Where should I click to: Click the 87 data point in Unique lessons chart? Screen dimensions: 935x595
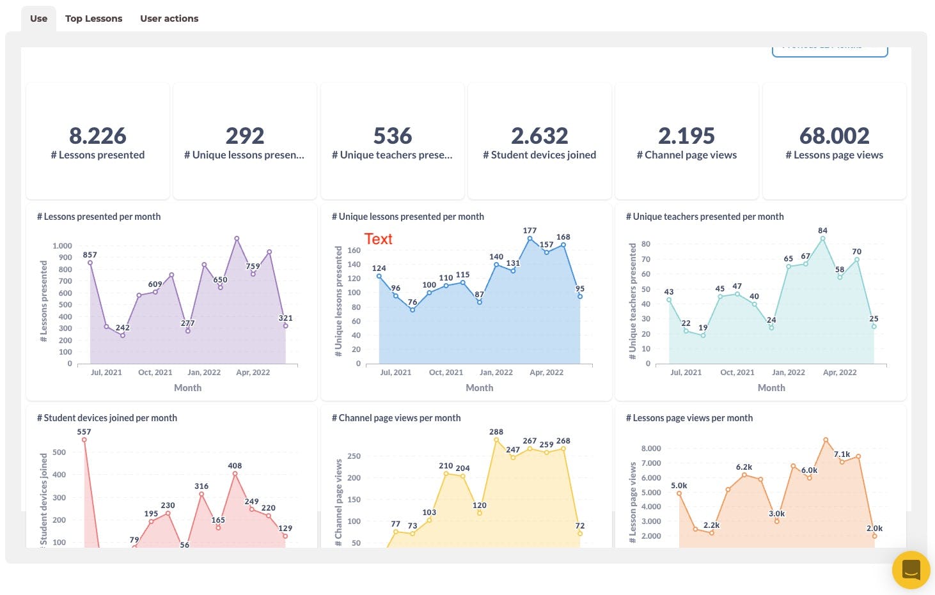tap(480, 302)
